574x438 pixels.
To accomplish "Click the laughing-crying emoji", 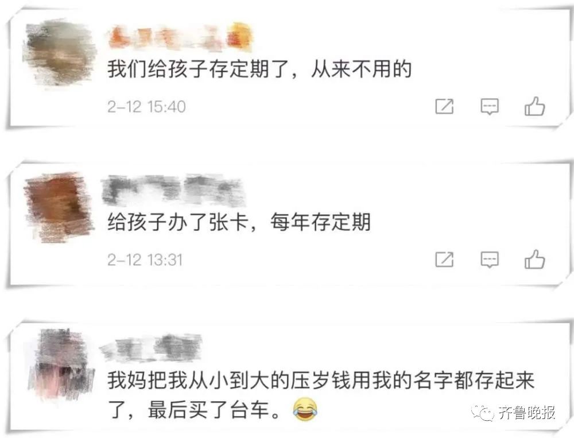I will tap(305, 409).
